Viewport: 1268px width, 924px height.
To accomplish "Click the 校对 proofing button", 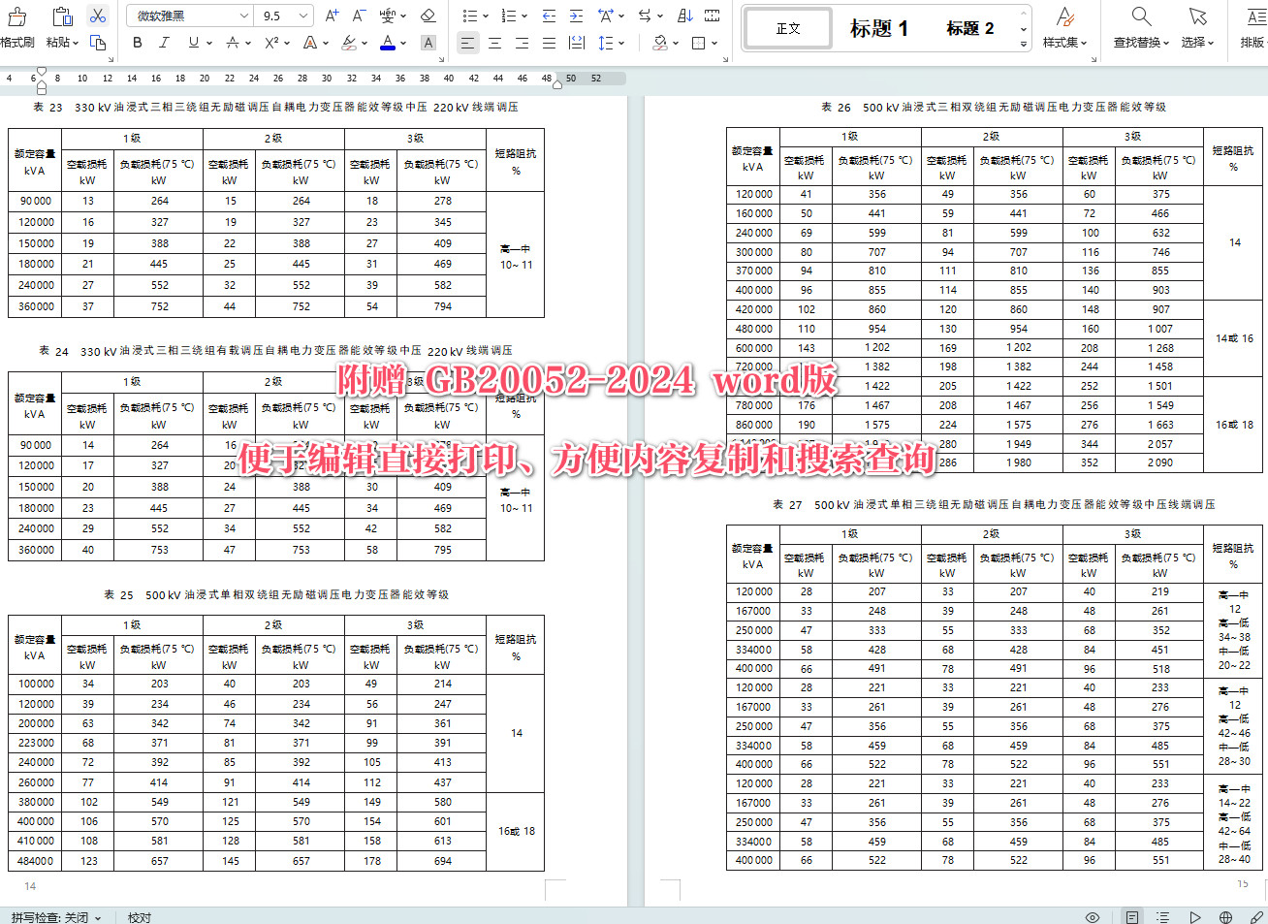I will click(x=139, y=917).
